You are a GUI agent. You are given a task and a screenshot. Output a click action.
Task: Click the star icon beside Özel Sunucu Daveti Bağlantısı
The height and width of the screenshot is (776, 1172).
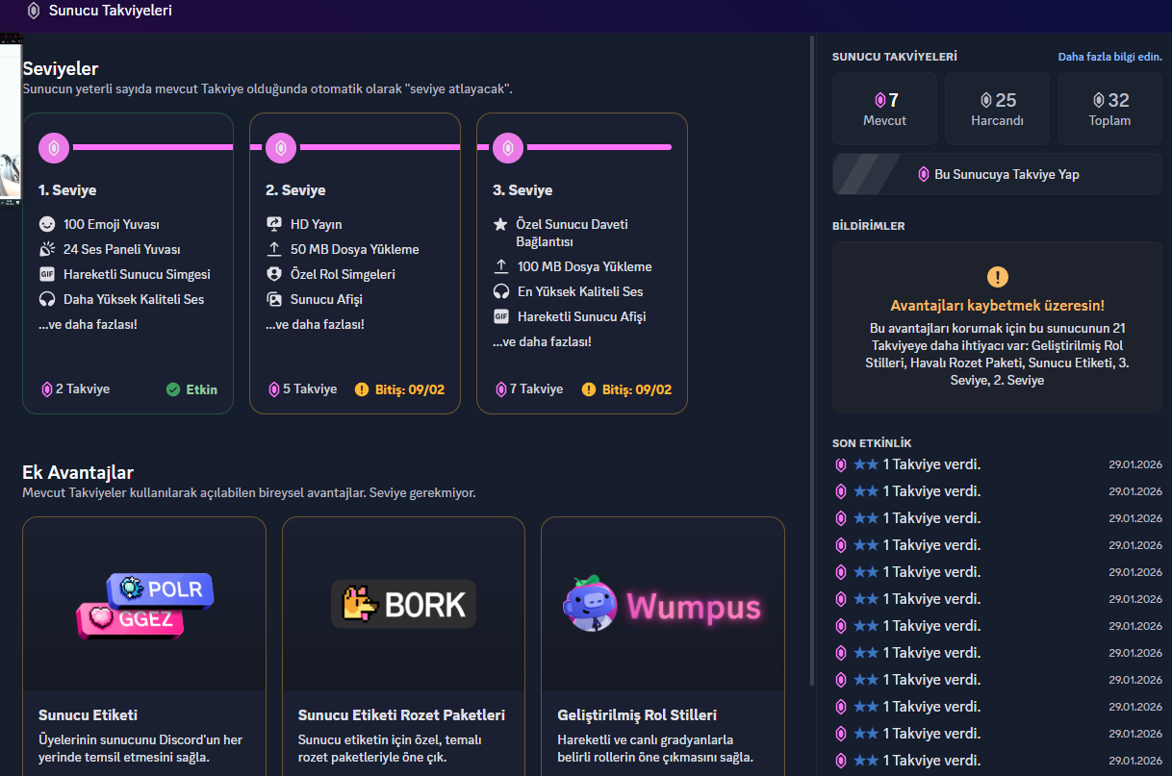500,224
